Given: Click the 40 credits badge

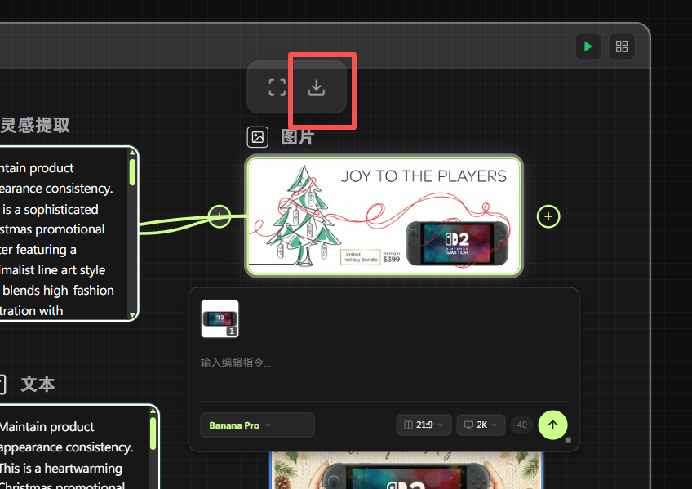Looking at the screenshot, I should [521, 425].
